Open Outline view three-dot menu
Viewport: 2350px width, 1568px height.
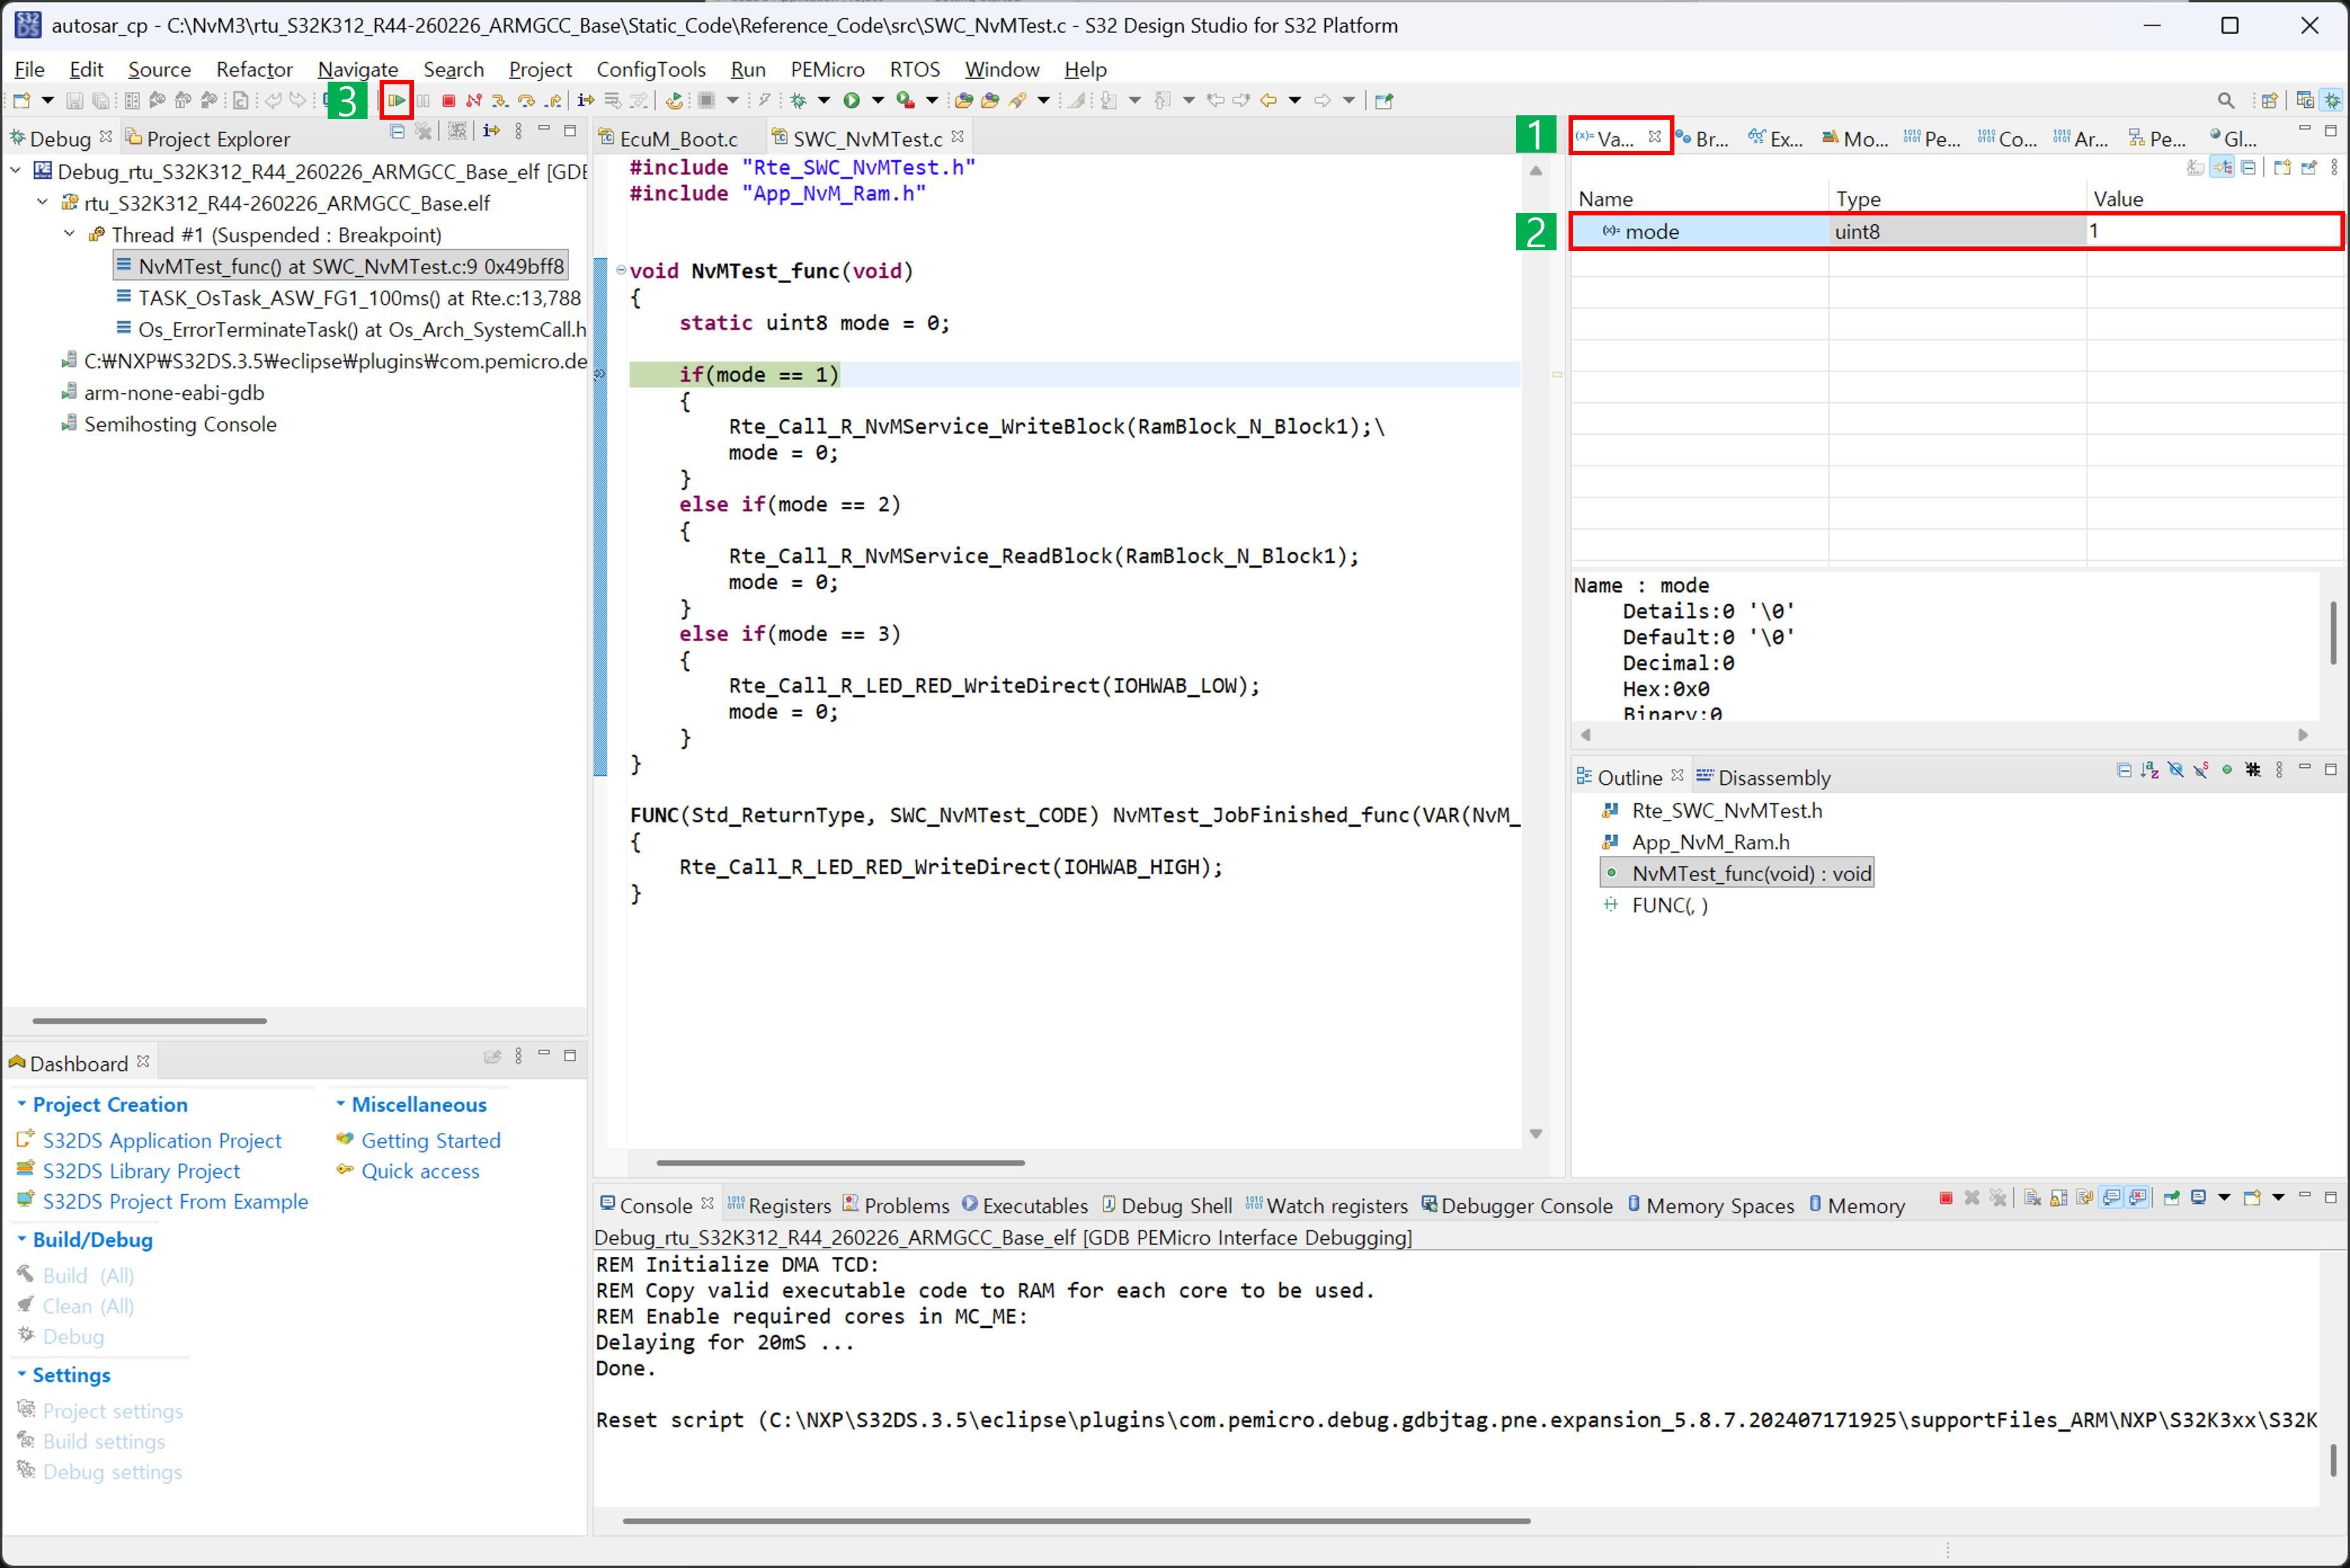click(2279, 770)
